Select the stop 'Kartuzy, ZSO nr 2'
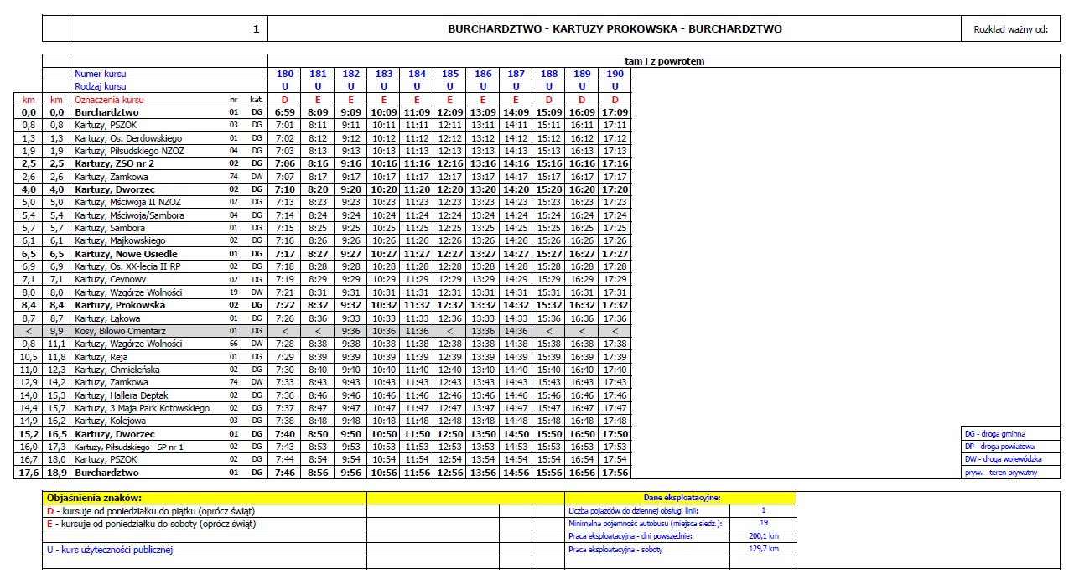The image size is (1074, 579). 114,163
